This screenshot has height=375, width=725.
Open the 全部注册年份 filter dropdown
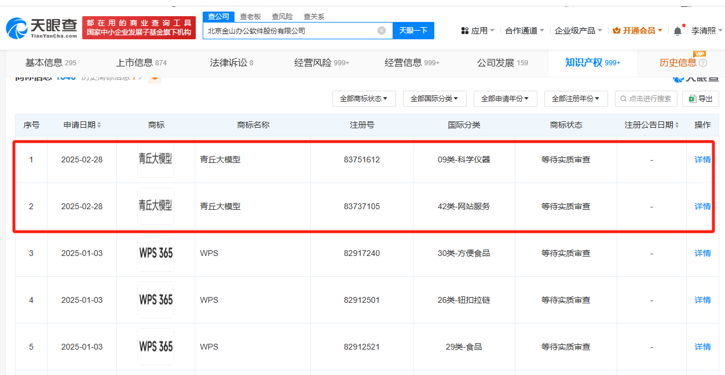[576, 99]
